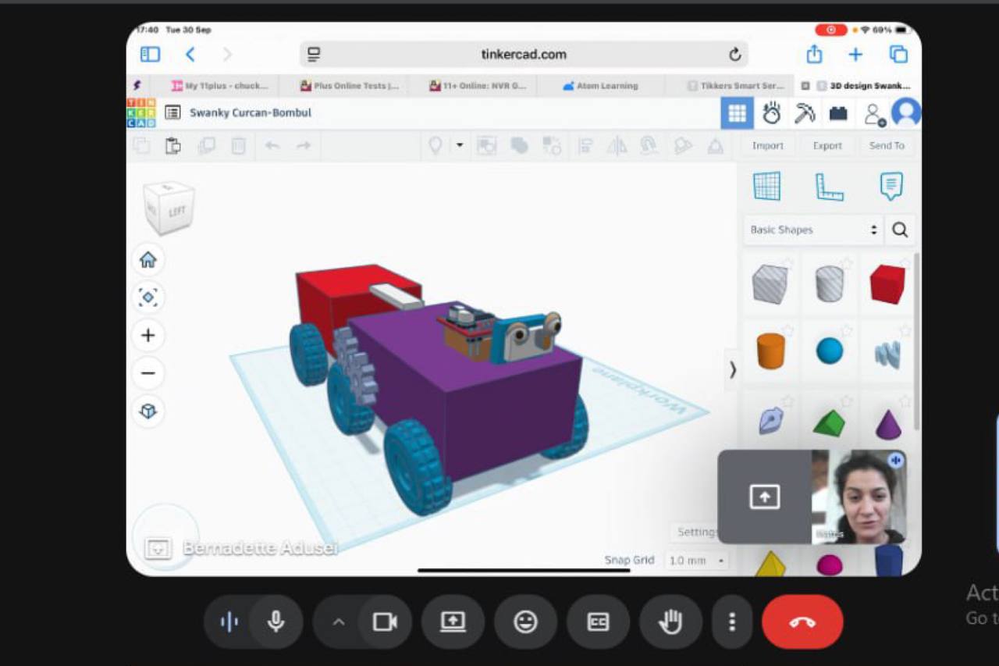Turn off the camera in the call
The image size is (999, 666).
384,621
